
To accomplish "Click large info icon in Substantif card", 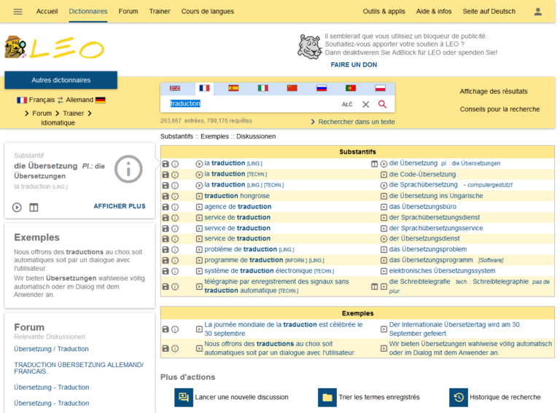I will (x=128, y=169).
